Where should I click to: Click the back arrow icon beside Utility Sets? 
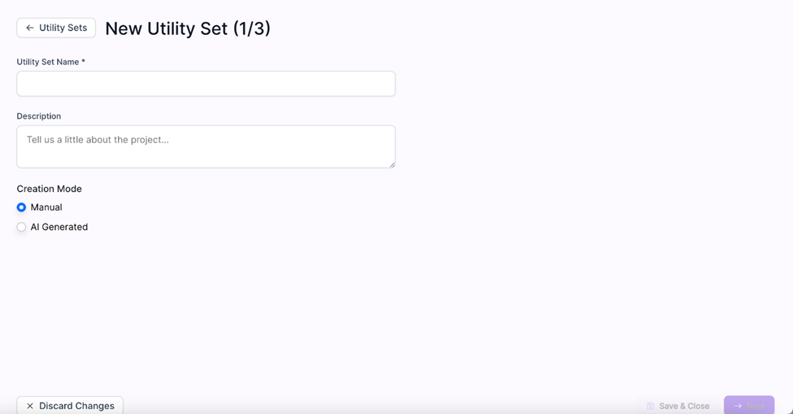(x=30, y=28)
